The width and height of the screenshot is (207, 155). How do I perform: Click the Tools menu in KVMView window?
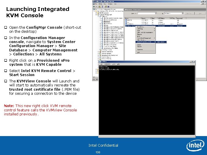[114, 64]
